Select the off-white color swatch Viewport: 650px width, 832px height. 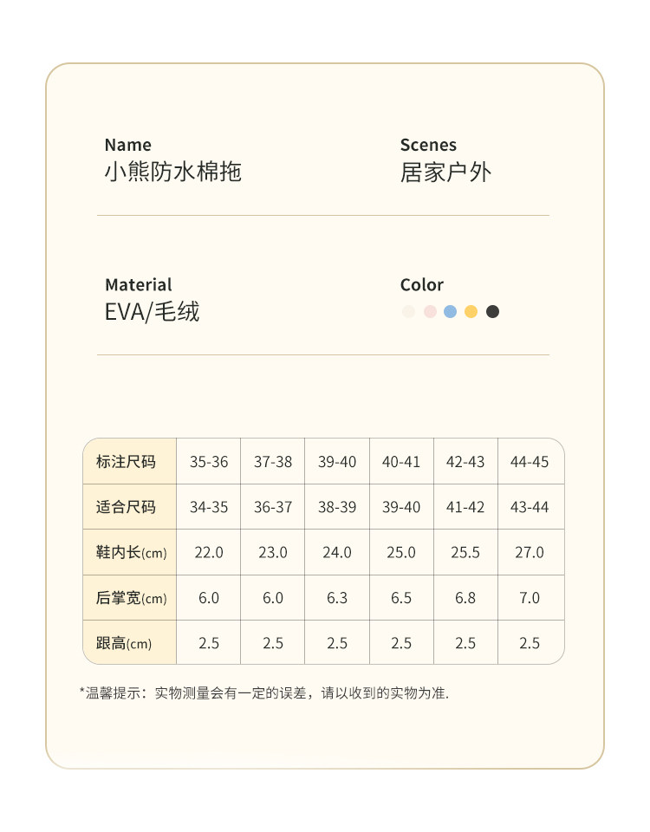408,312
